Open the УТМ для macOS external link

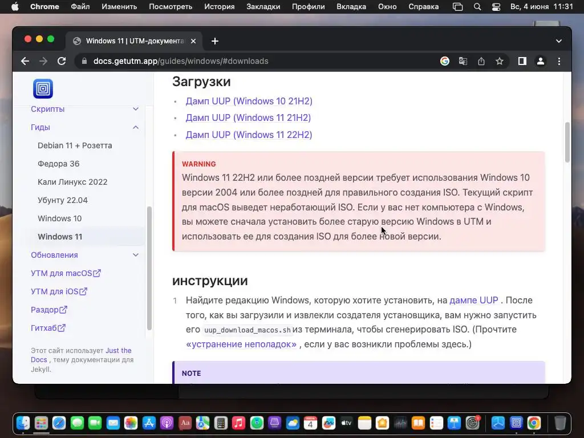pos(66,273)
